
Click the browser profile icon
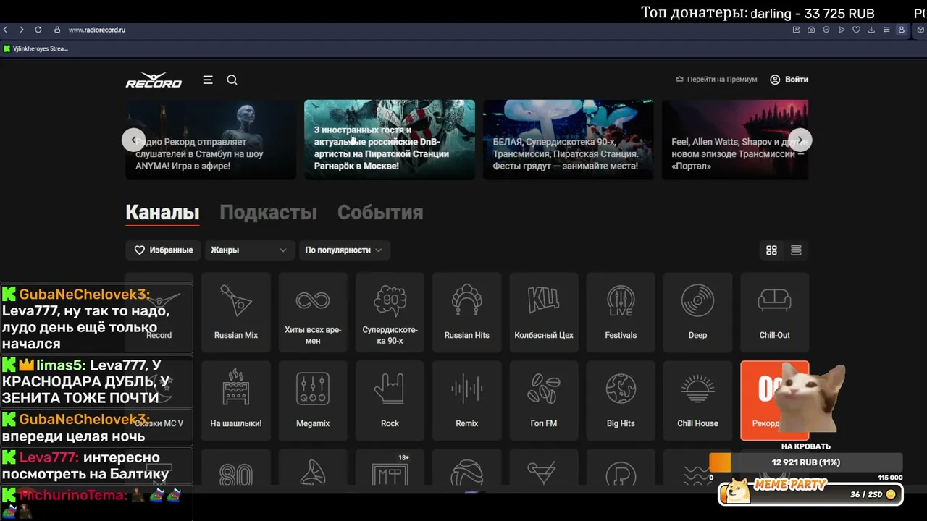(902, 30)
